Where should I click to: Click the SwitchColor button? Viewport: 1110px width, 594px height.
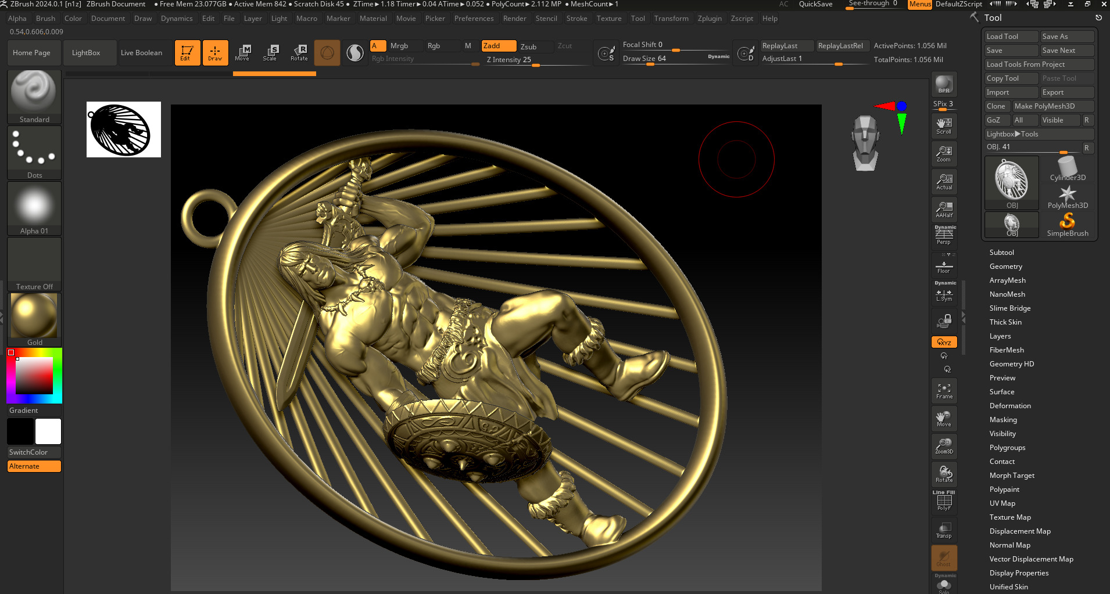click(x=34, y=452)
